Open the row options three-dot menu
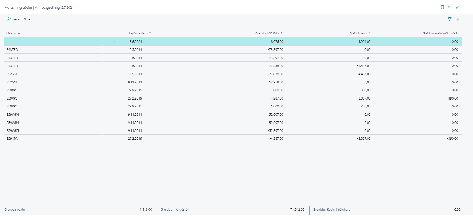The image size is (473, 217). point(114,42)
